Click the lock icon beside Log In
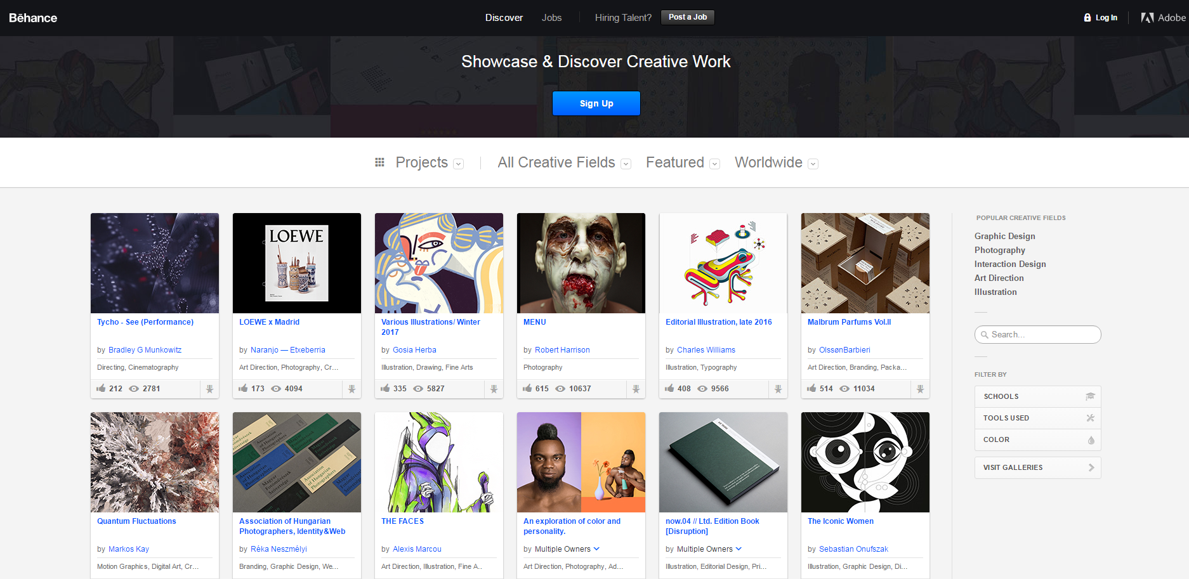The width and height of the screenshot is (1189, 579). click(x=1087, y=18)
